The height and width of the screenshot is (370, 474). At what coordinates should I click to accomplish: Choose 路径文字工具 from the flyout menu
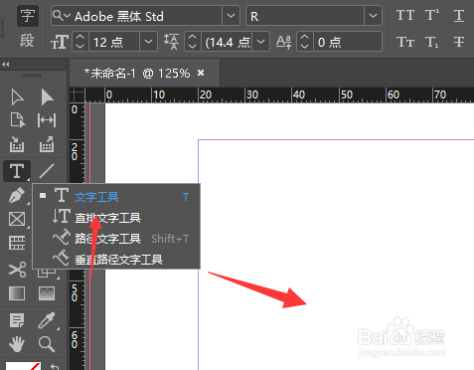pos(116,239)
